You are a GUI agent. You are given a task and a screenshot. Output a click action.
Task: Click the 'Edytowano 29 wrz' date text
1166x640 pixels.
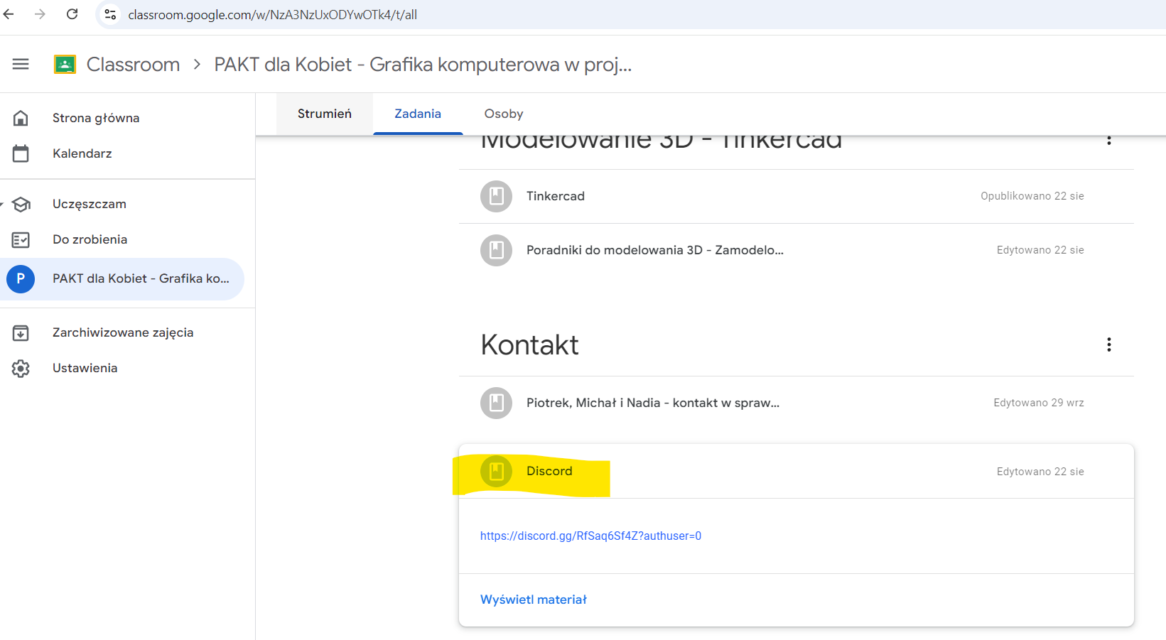[x=1039, y=403]
